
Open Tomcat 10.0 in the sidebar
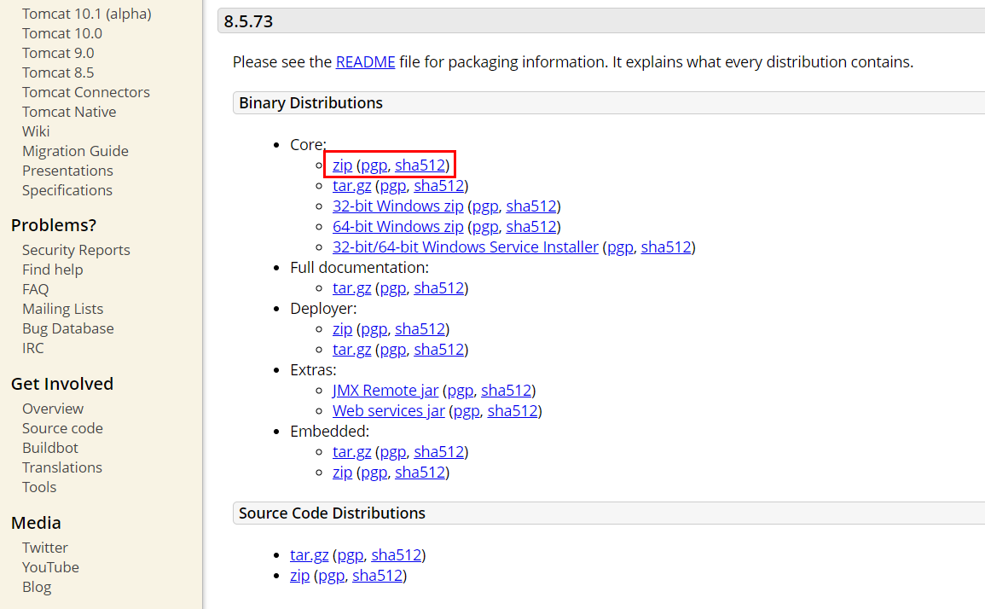[x=62, y=33]
